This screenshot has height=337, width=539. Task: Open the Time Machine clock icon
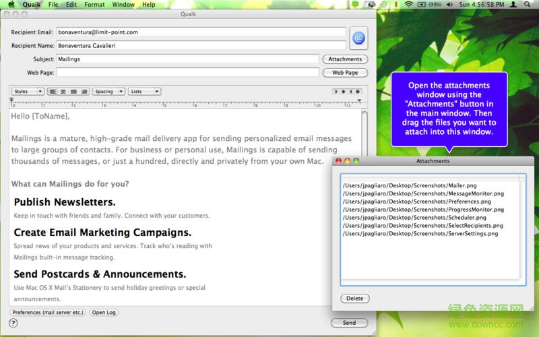point(382,4)
